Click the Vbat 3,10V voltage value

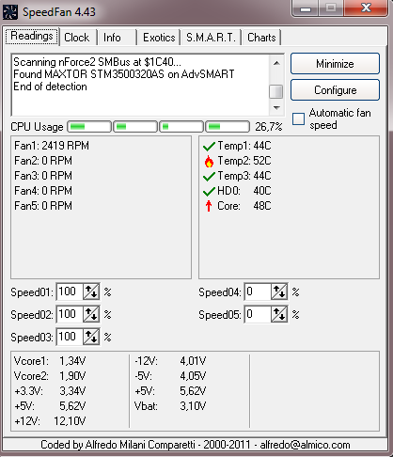(x=193, y=406)
